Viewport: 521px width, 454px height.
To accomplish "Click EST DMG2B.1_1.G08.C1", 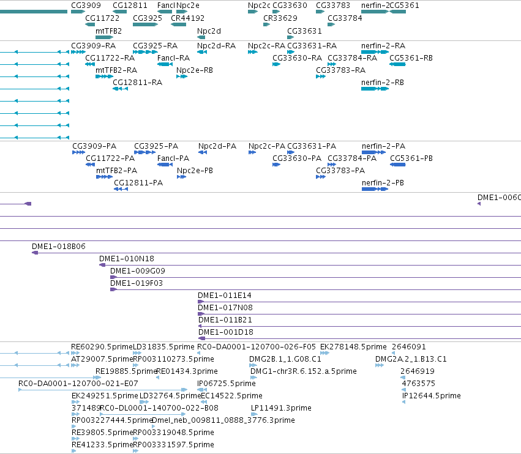I will click(253, 365).
